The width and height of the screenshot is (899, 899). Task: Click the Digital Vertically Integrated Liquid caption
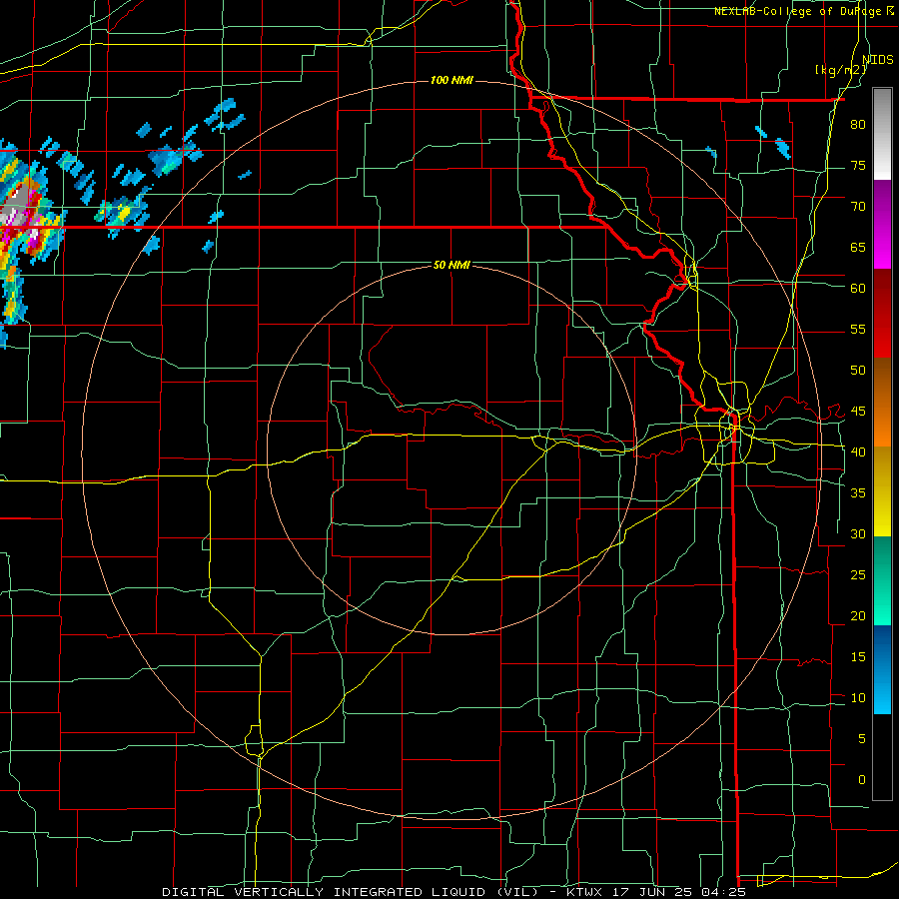coord(454,892)
